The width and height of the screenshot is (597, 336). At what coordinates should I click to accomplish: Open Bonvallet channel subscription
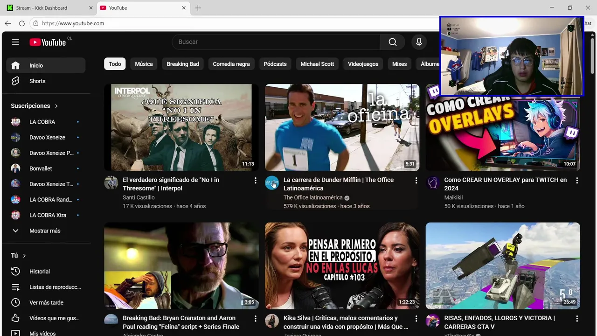46,168
